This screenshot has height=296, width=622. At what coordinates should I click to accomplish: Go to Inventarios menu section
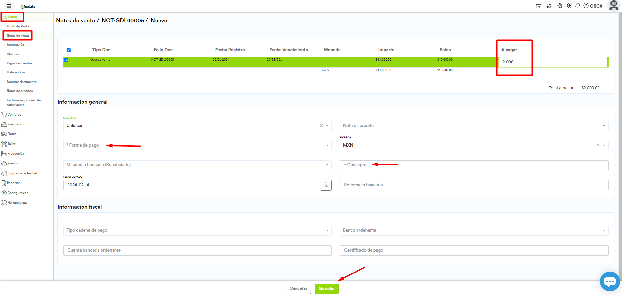point(15,124)
